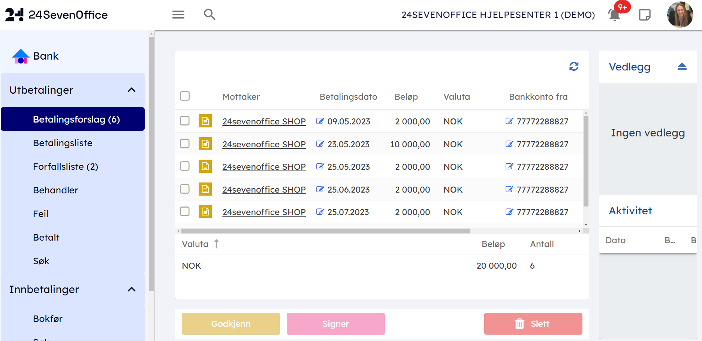Collapse the Innbetalinger section
The height and width of the screenshot is (341, 702).
tap(131, 289)
